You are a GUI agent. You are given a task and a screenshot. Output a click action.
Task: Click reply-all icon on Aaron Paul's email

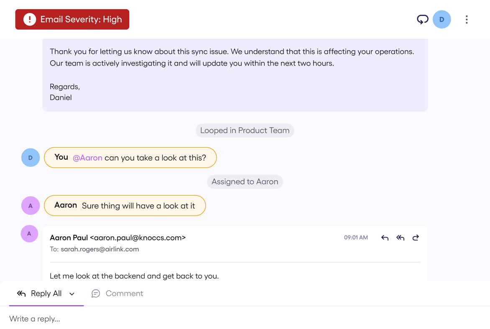(400, 238)
